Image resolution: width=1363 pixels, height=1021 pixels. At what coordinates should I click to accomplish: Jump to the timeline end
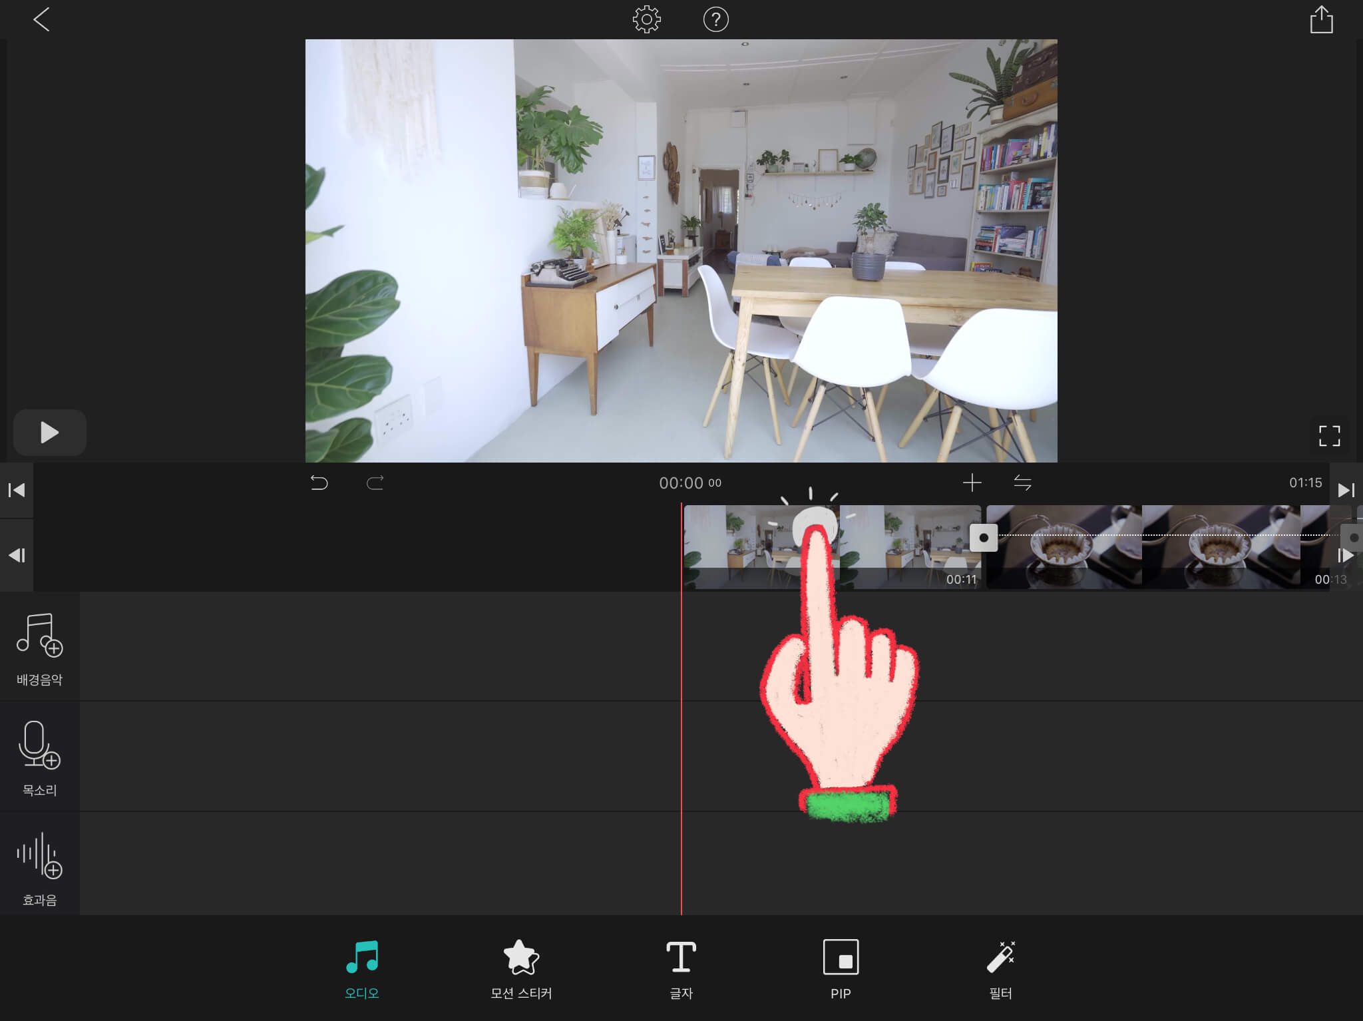click(x=1346, y=491)
